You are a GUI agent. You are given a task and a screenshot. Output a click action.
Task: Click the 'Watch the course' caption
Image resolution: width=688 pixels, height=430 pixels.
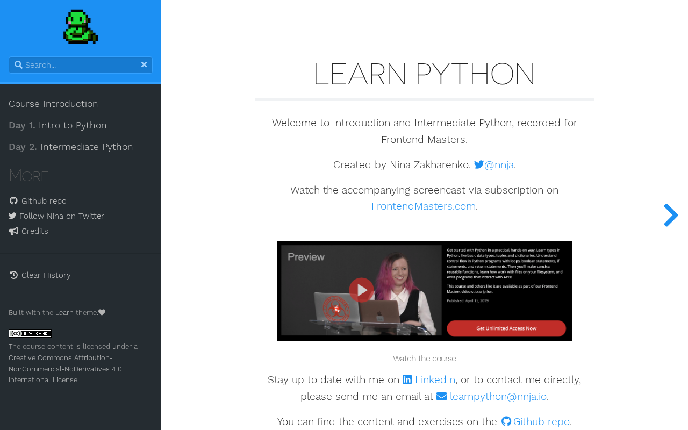coord(425,359)
